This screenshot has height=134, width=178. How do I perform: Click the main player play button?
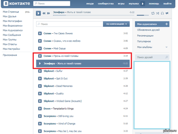point(38,13)
